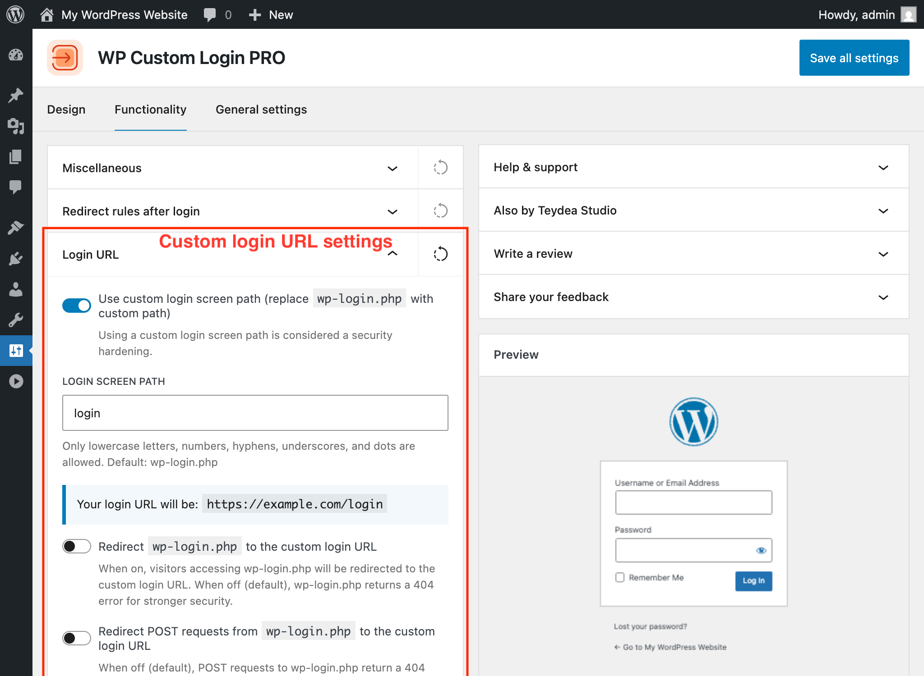Disable the custom login screen path toggle
Viewport: 924px width, 676px height.
pos(77,305)
